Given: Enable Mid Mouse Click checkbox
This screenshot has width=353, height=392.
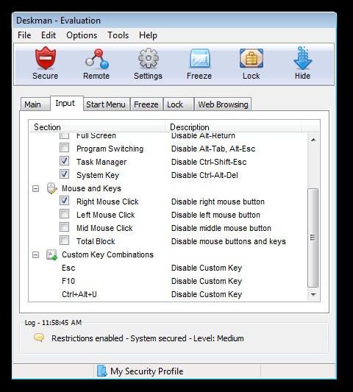Looking at the screenshot, I should 64,227.
